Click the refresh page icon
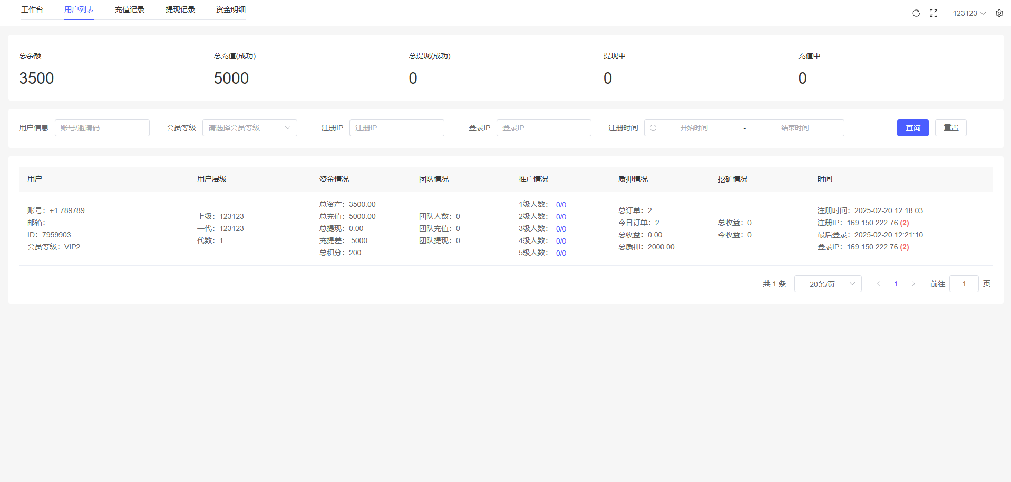Viewport: 1011px width, 482px height. coord(916,13)
